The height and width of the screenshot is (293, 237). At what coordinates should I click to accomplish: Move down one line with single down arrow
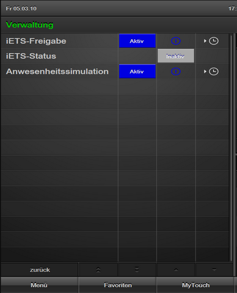214,270
